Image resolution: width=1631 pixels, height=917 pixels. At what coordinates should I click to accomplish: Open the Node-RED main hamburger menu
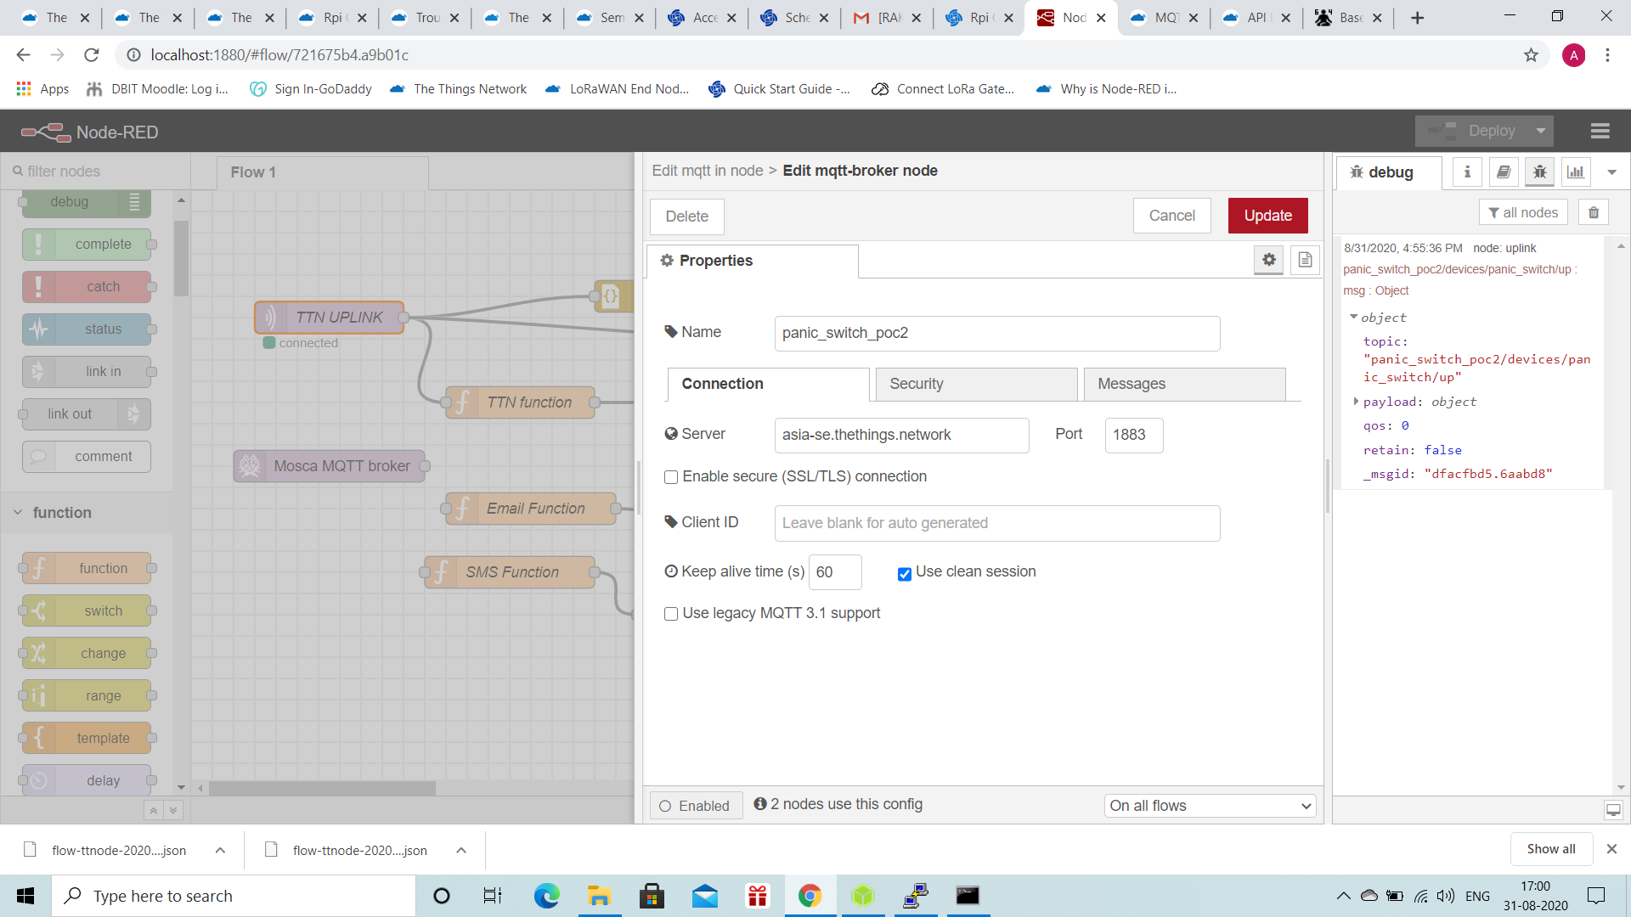[1600, 131]
